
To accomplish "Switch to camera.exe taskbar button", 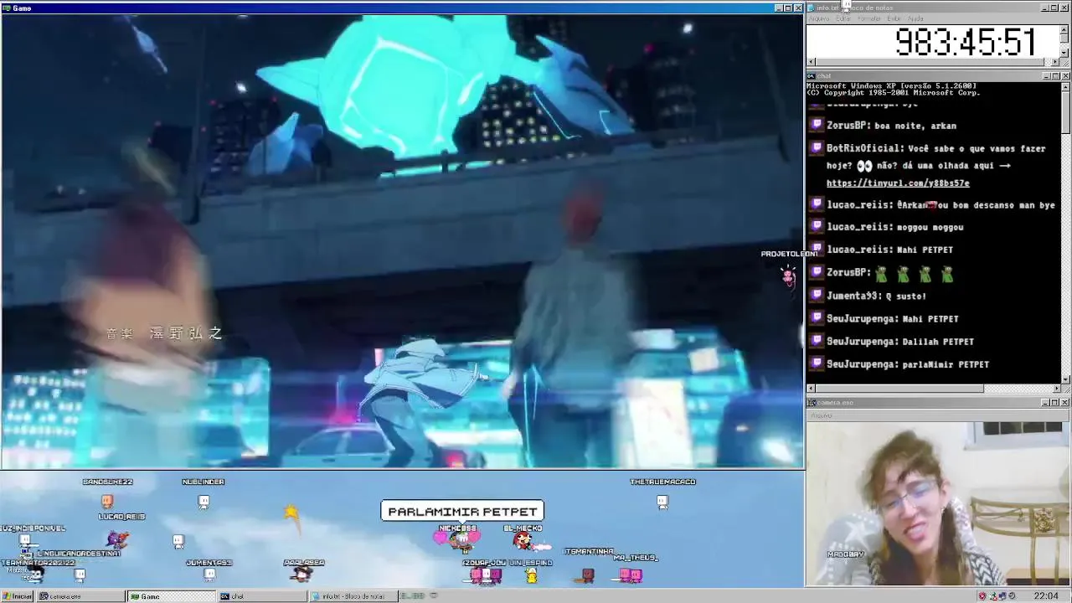I will tap(81, 596).
